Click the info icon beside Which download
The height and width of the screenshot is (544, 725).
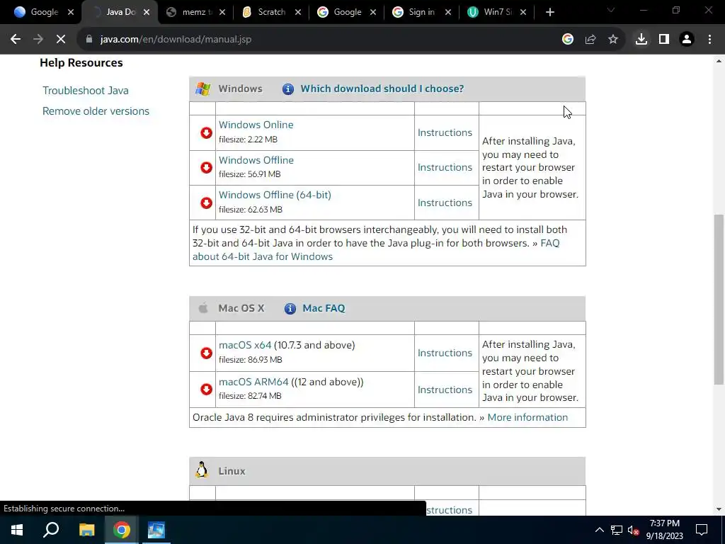[287, 89]
